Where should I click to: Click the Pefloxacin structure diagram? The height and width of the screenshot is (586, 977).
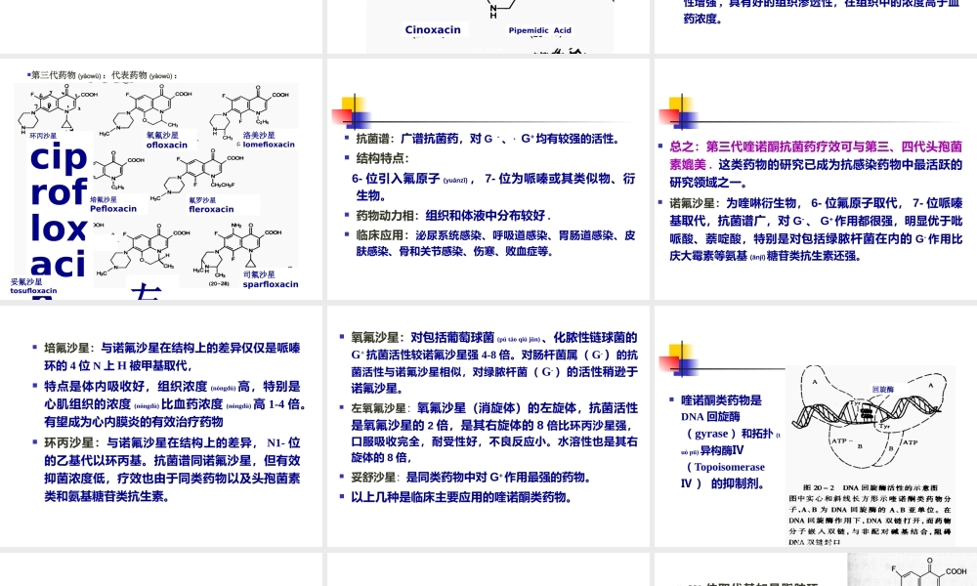pyautogui.click(x=112, y=171)
